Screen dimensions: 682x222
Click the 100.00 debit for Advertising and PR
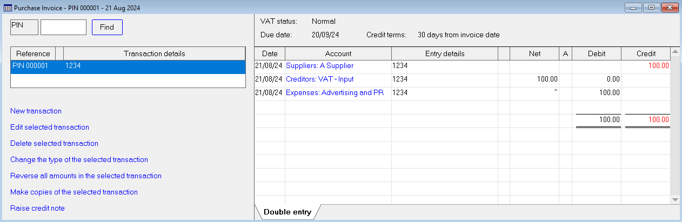[610, 92]
